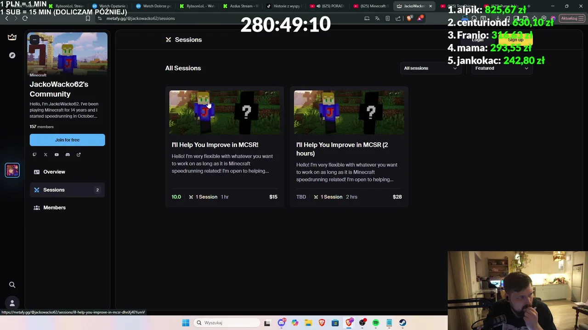Click the $28 session price

[x=397, y=197]
